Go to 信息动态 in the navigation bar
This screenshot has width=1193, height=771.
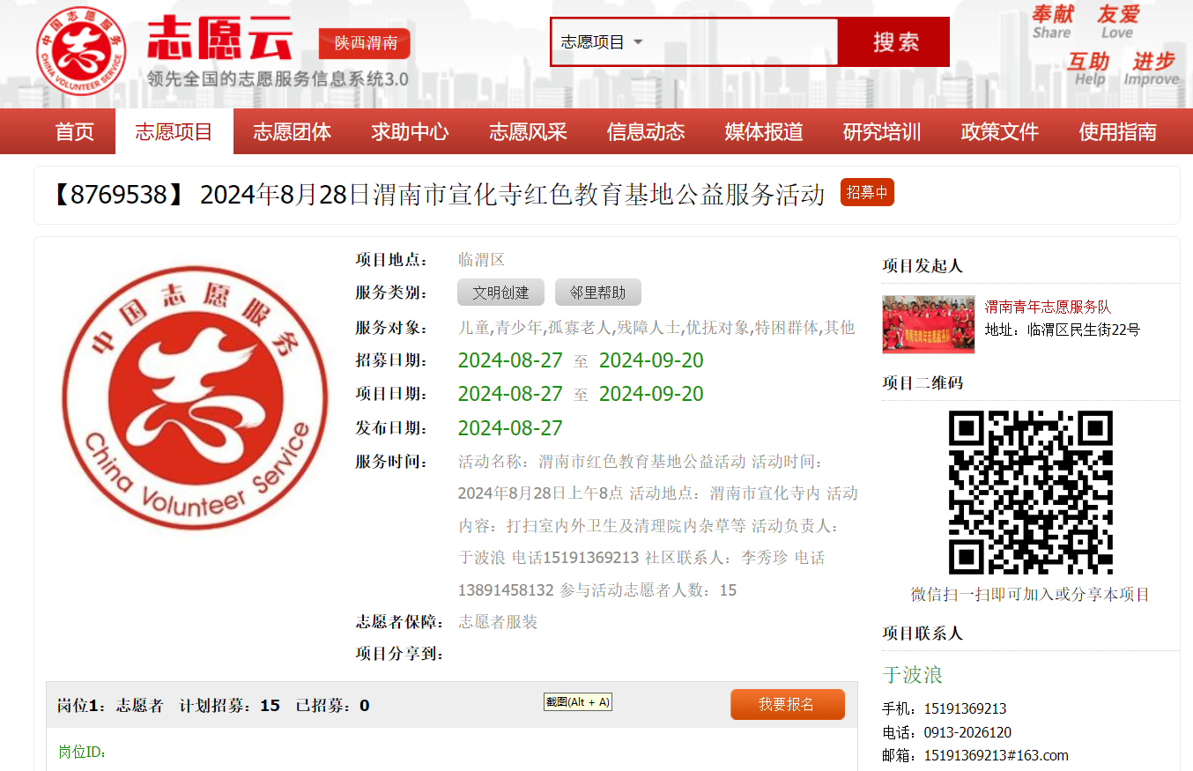tap(646, 132)
